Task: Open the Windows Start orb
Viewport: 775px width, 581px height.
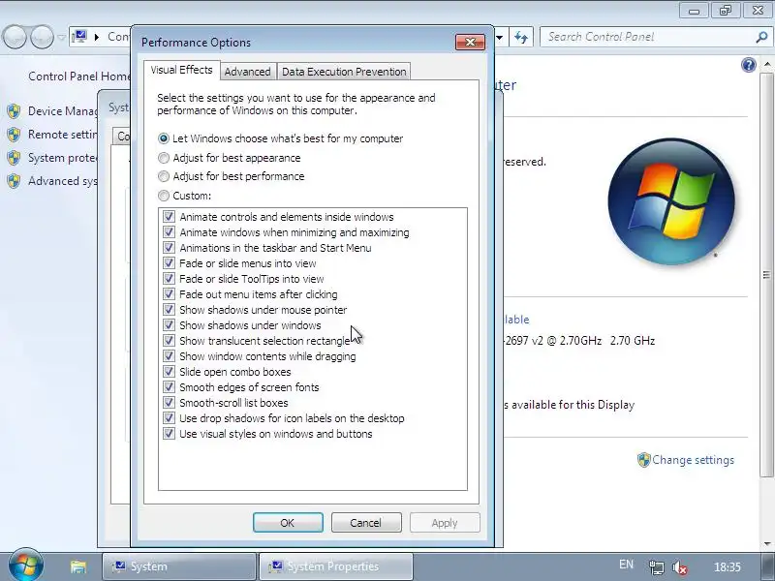Action: coord(26,566)
